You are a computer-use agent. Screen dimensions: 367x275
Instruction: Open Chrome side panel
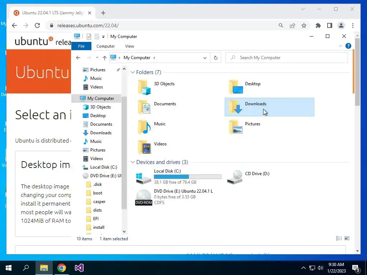[330, 25]
